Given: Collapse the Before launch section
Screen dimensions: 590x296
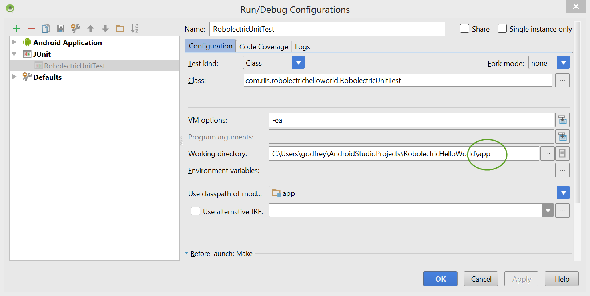Looking at the screenshot, I should click(x=187, y=253).
